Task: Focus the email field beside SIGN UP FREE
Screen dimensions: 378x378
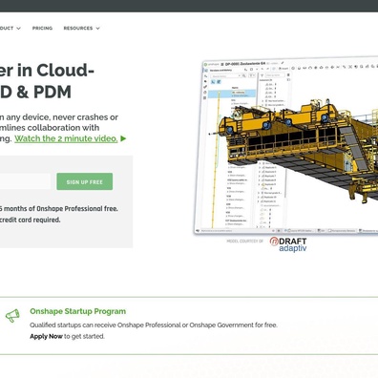Action: [25, 181]
